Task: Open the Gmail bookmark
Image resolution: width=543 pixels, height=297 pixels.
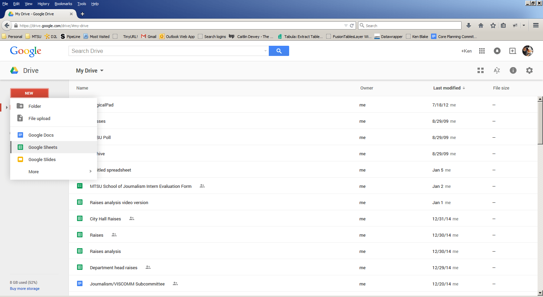Action: click(x=149, y=37)
